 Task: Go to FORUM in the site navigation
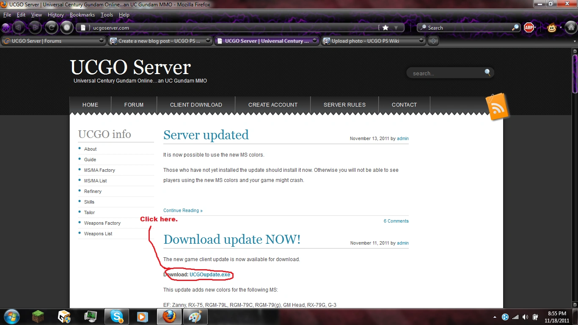[134, 105]
